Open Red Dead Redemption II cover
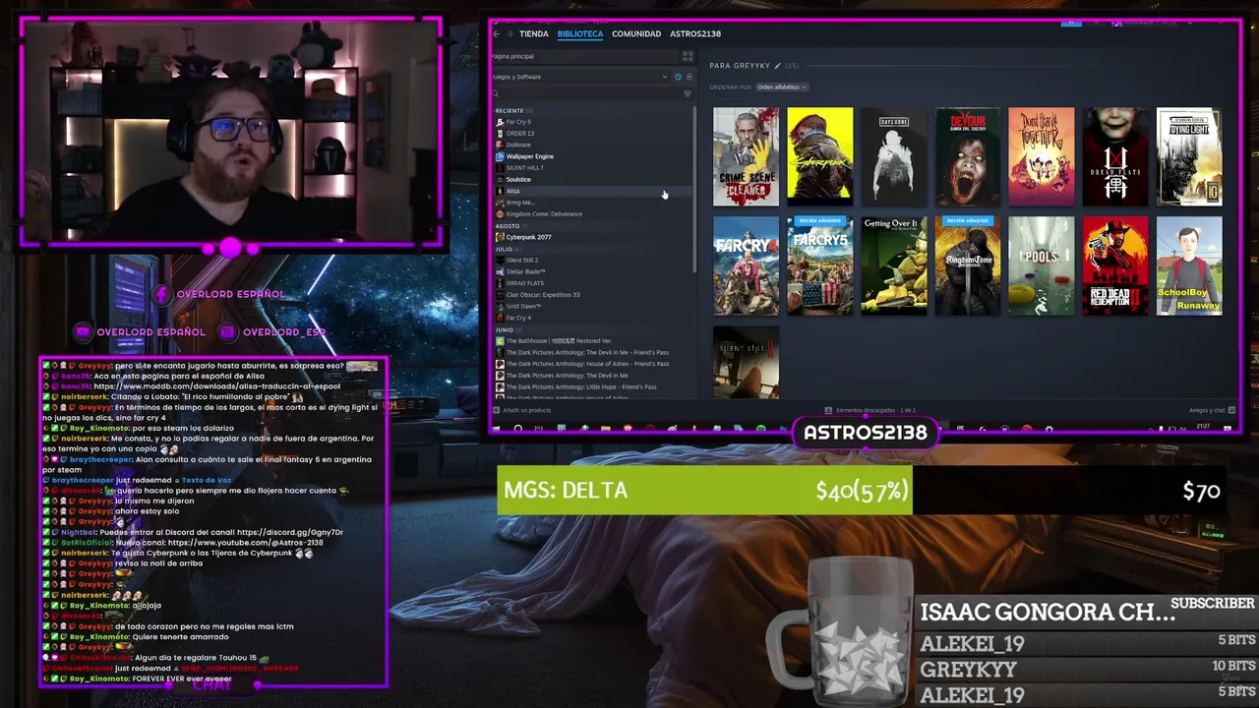Image resolution: width=1259 pixels, height=708 pixels. click(1115, 266)
